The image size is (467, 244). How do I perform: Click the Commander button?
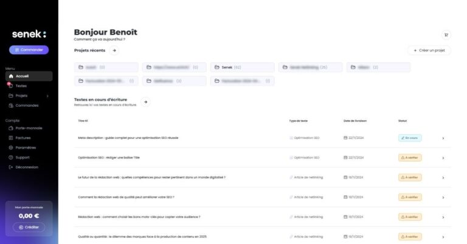pyautogui.click(x=29, y=50)
